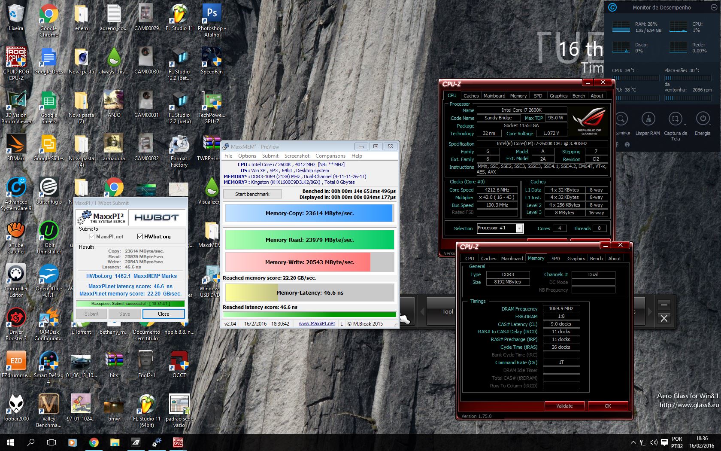Open Graphics tab in lower CPU-Z window
Viewport: 721px width, 451px height.
pos(576,259)
